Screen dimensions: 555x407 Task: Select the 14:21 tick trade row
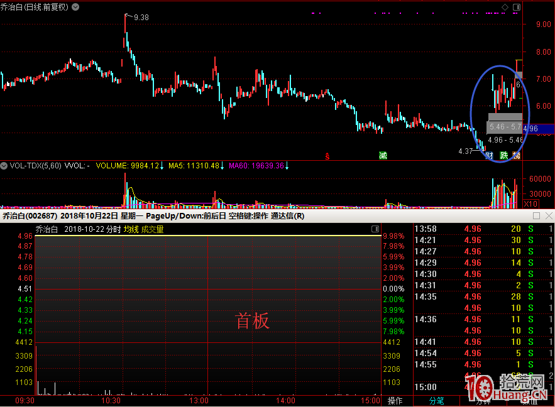point(483,240)
